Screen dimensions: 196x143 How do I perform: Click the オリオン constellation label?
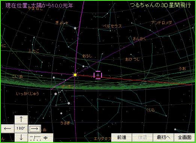68,87
